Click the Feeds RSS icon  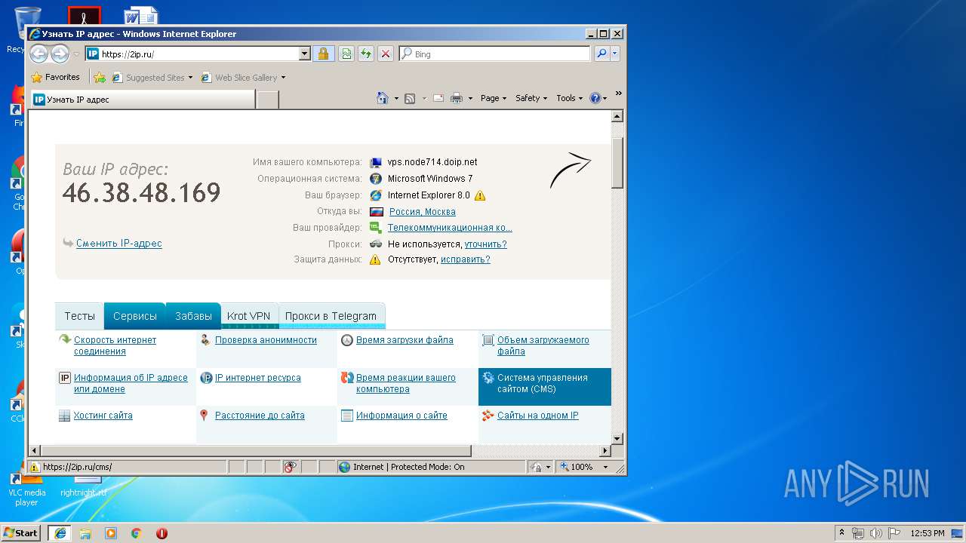point(410,98)
